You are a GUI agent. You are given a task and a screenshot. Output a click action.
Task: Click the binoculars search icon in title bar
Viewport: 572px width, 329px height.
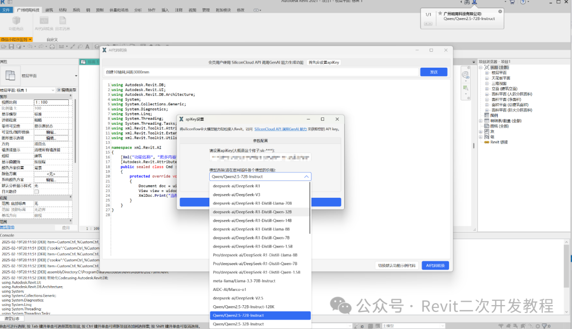467,2
